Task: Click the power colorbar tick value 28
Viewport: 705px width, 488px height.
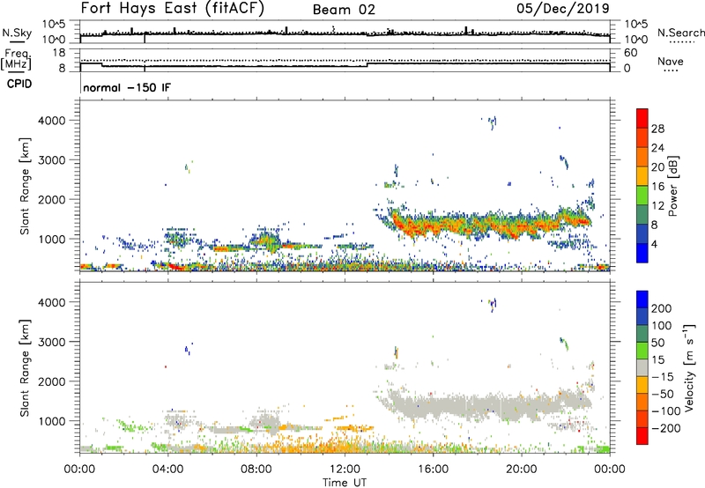Action: pyautogui.click(x=657, y=129)
